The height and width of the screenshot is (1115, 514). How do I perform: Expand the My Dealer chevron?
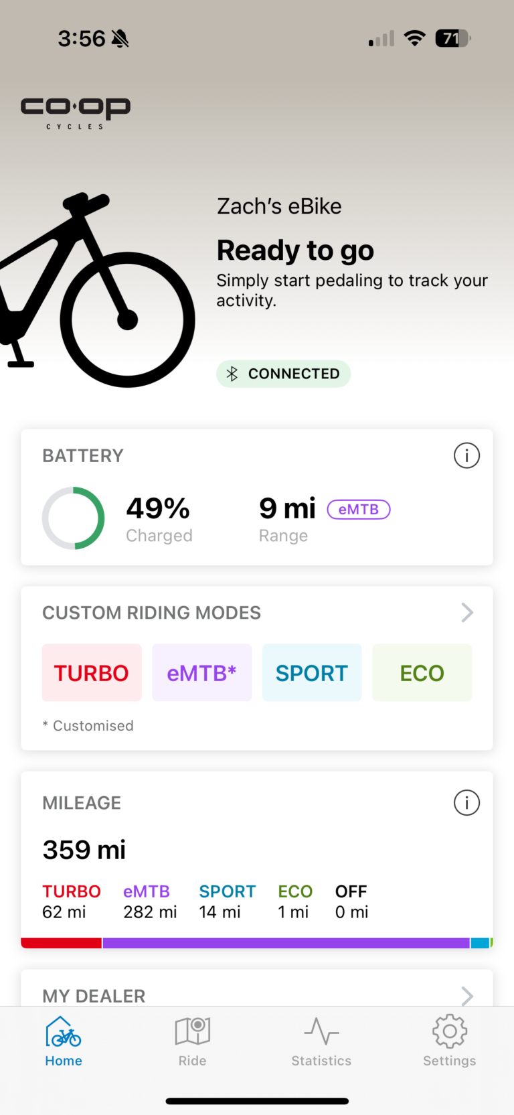coord(467,996)
